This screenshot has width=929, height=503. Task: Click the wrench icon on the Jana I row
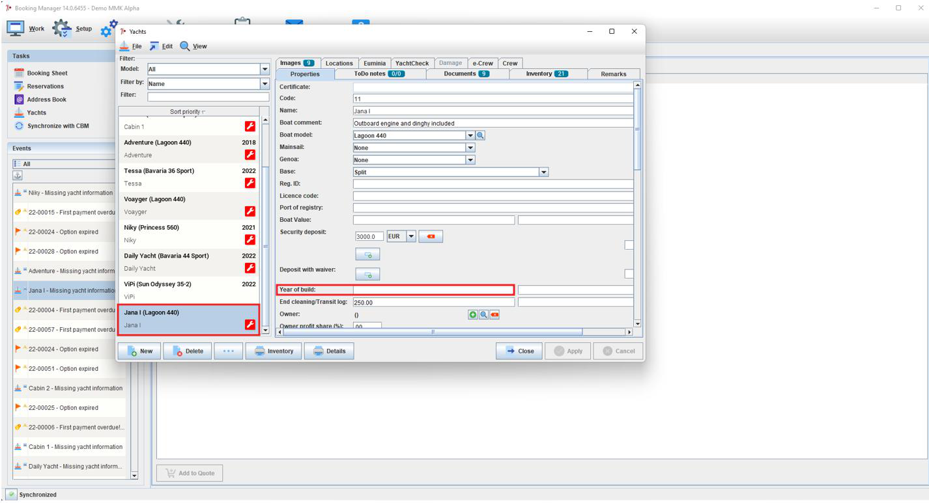tap(250, 325)
